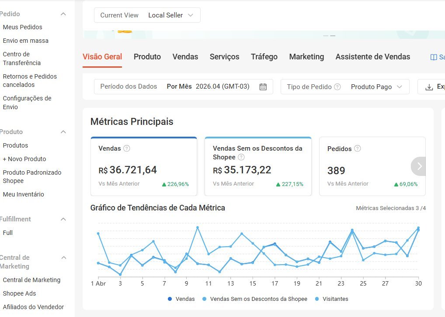
Task: Switch to the Vendas tab
Action: (x=185, y=57)
